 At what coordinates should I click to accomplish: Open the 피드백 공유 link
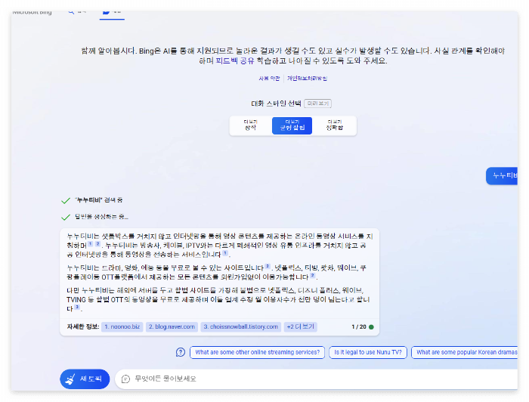click(x=235, y=61)
